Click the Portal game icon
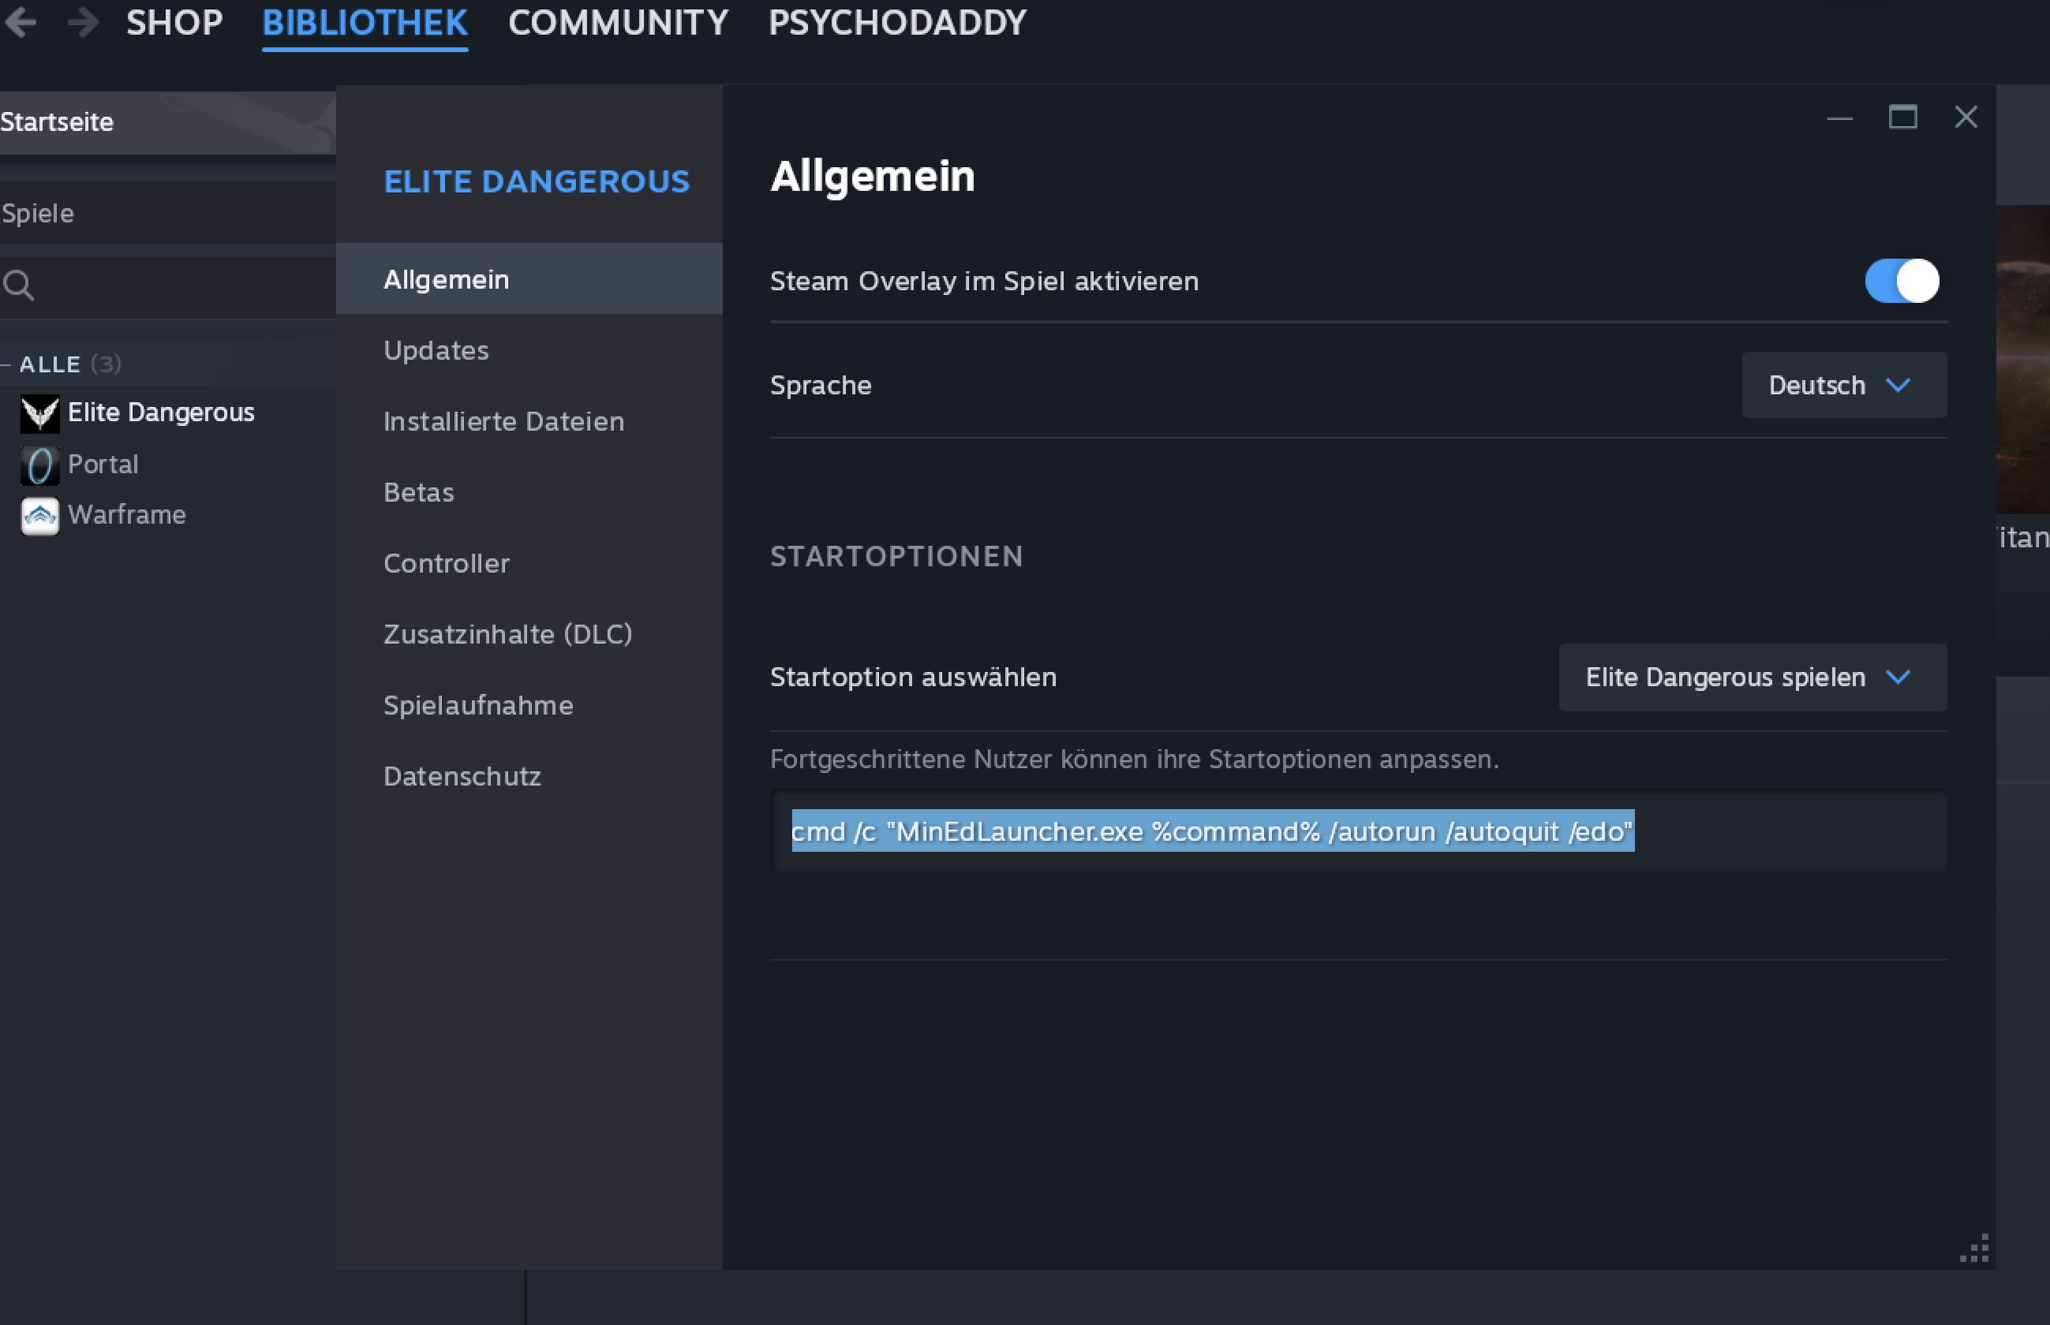2050x1325 pixels. (x=39, y=465)
